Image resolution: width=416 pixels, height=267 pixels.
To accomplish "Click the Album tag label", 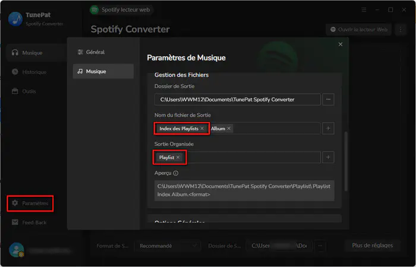I will [218, 129].
